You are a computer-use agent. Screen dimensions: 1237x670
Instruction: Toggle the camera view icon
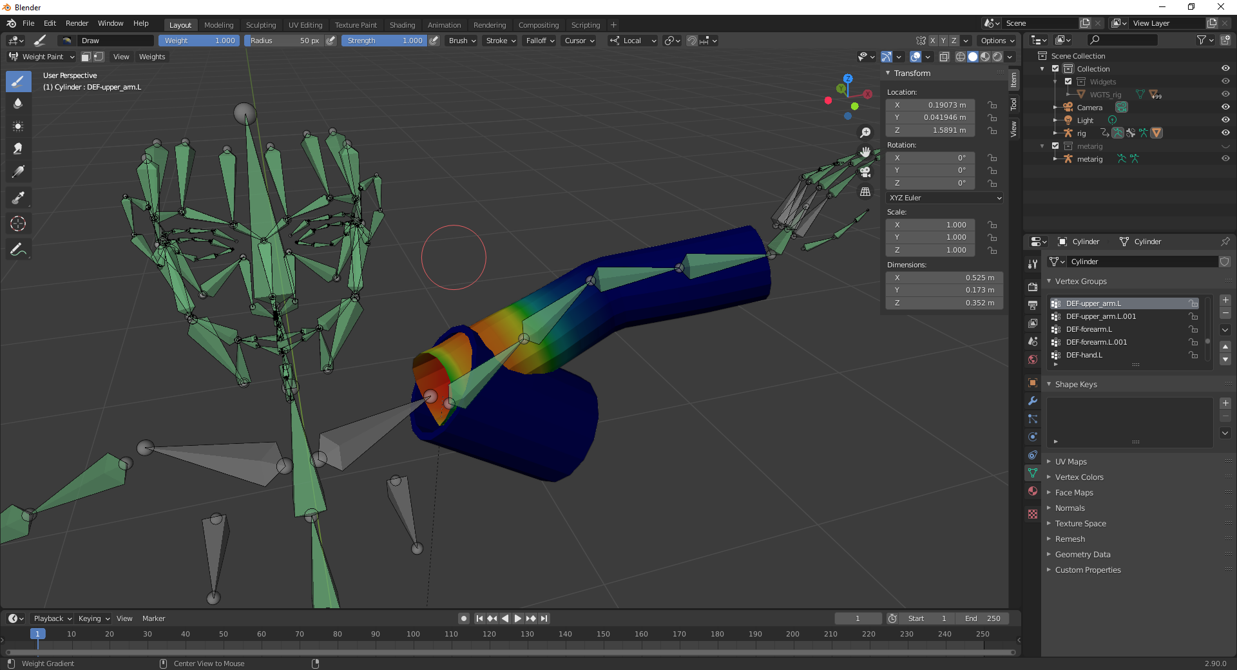click(x=865, y=172)
